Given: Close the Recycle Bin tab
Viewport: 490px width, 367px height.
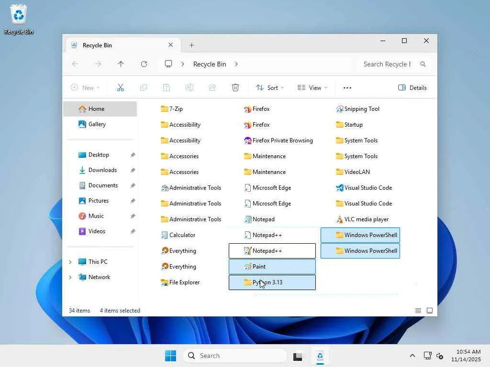Looking at the screenshot, I should coord(171,45).
